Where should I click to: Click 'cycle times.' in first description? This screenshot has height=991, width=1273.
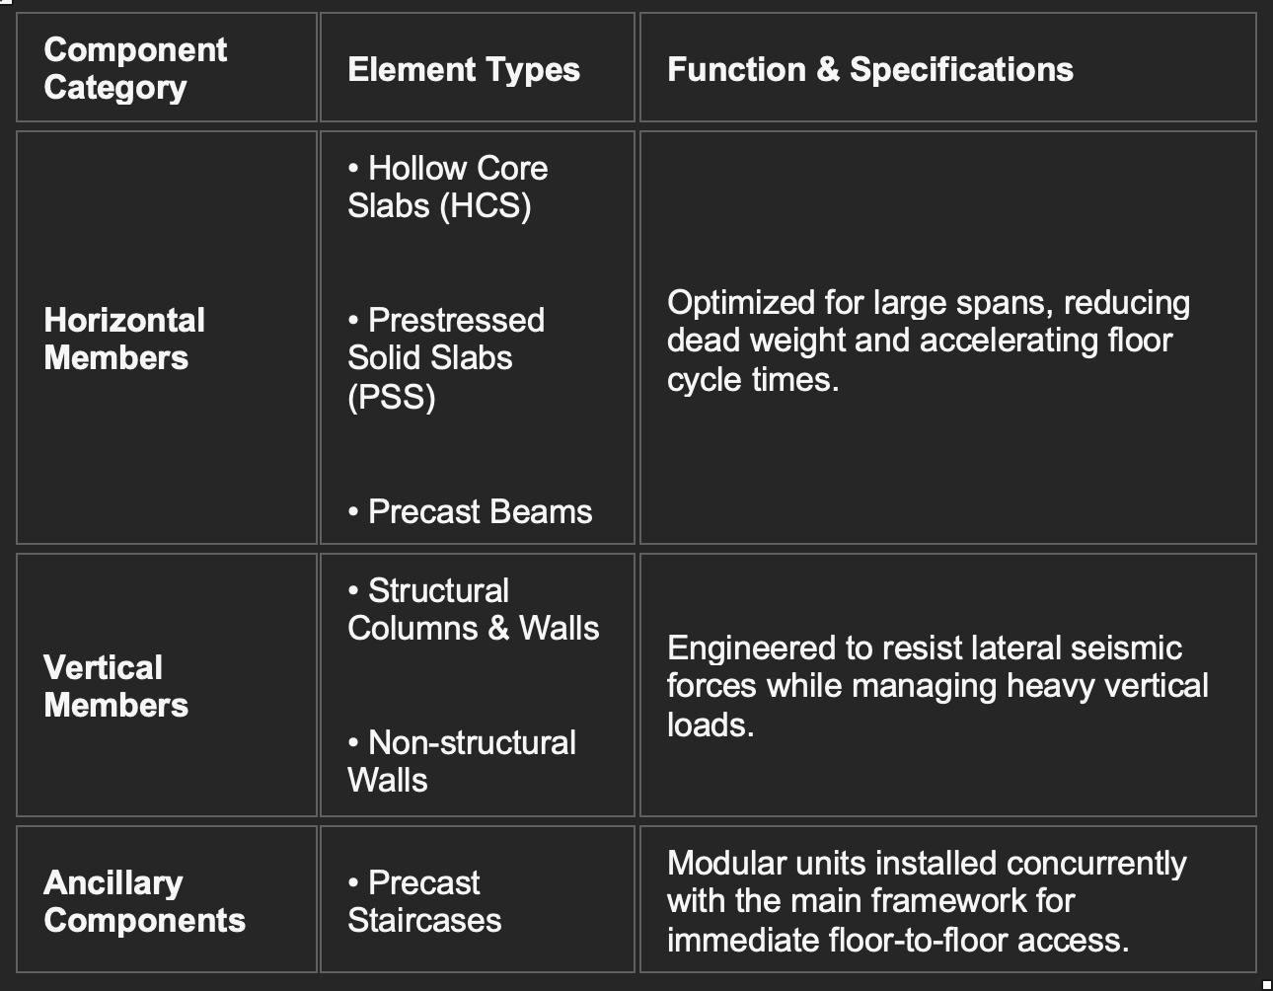pos(753,379)
